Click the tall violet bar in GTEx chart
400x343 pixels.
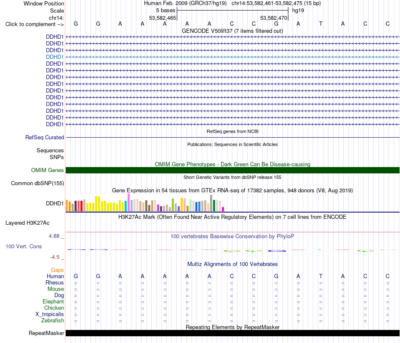tap(129, 202)
